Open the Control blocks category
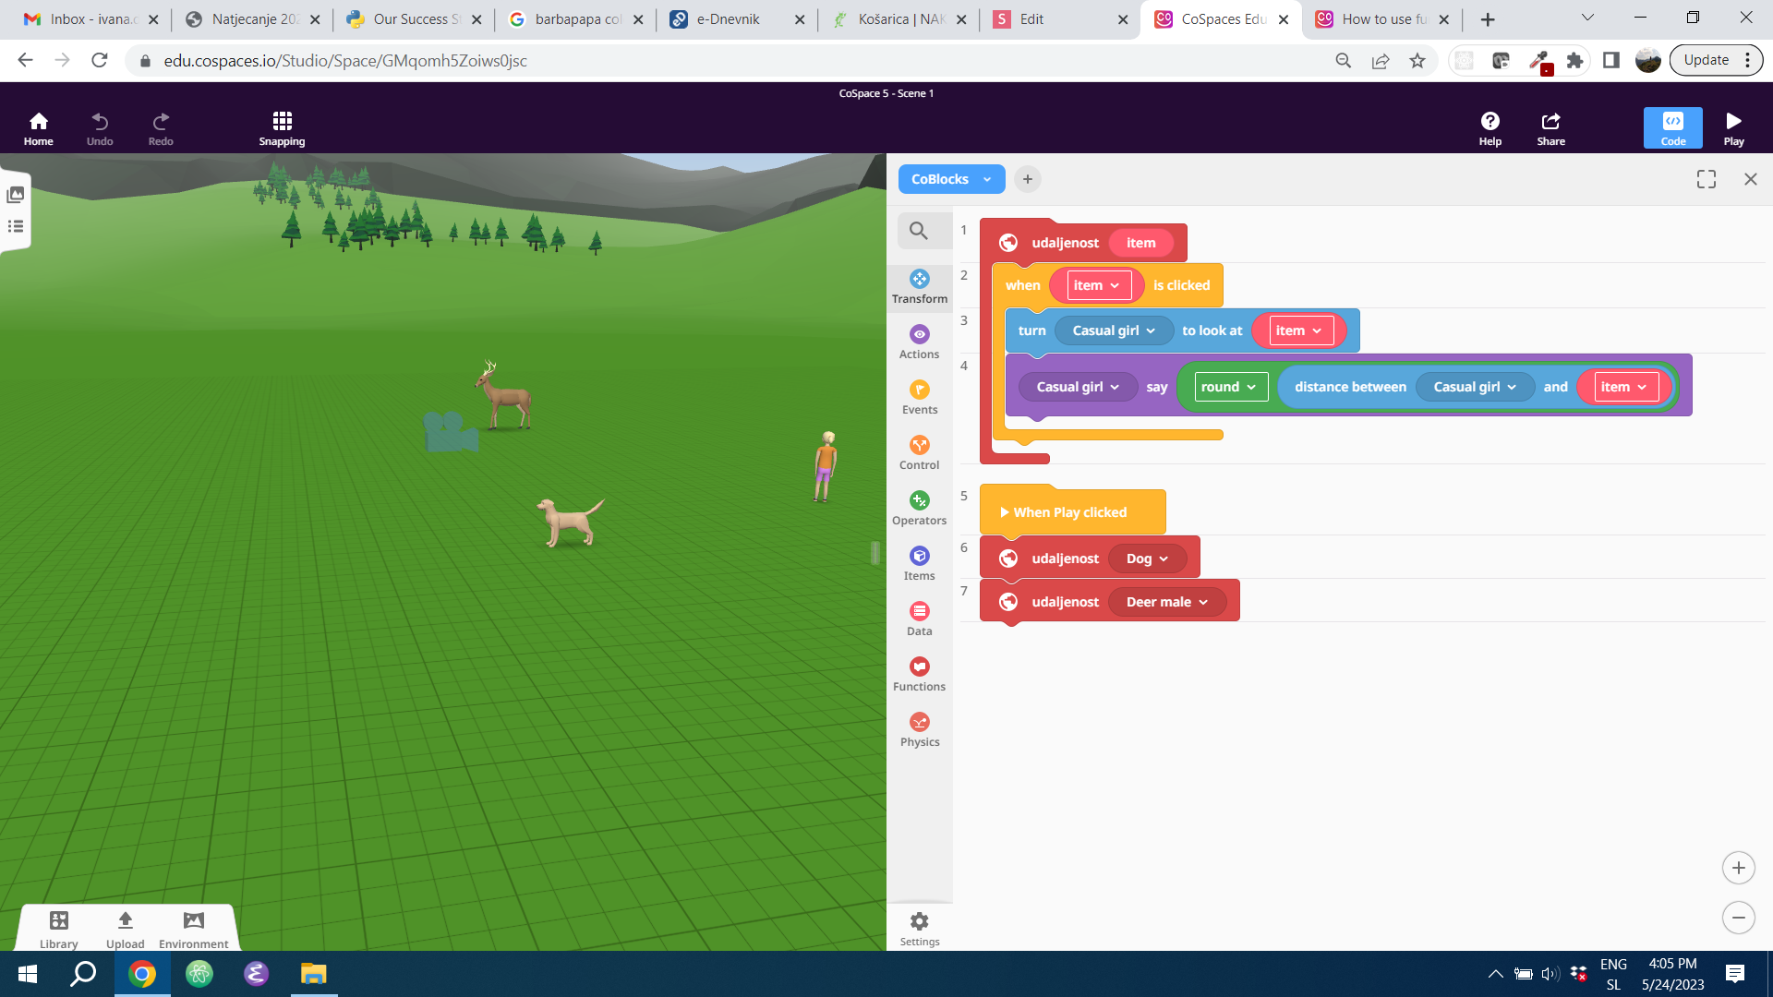Image resolution: width=1773 pixels, height=997 pixels. click(x=919, y=452)
